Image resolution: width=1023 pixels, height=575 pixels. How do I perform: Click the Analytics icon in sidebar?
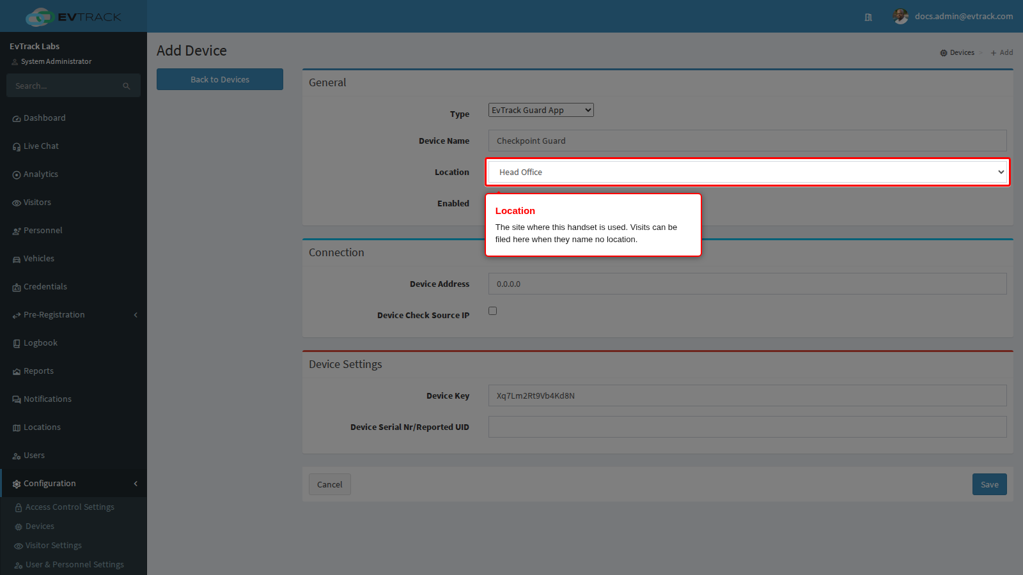17,175
